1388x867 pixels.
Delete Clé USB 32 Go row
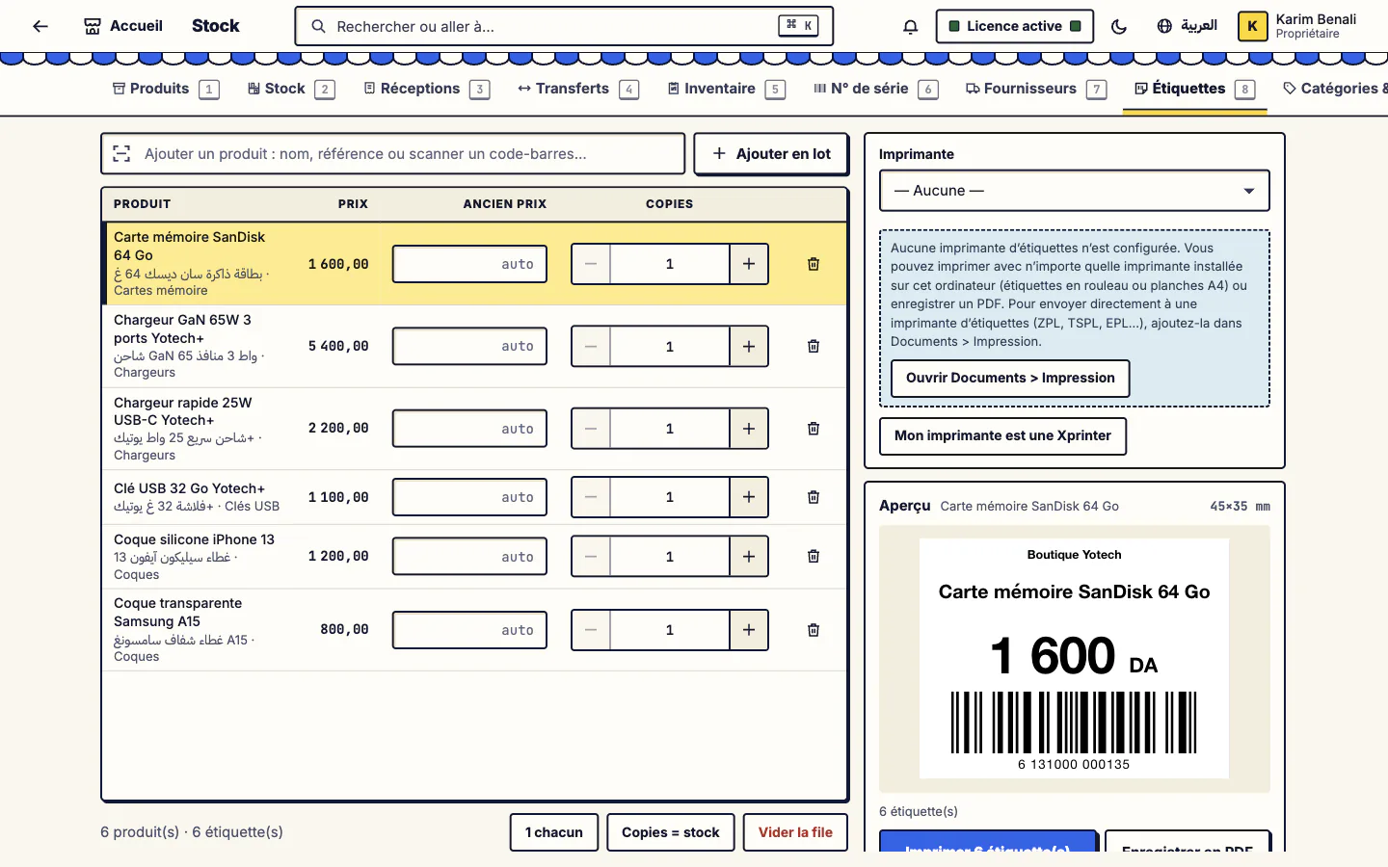[814, 497]
